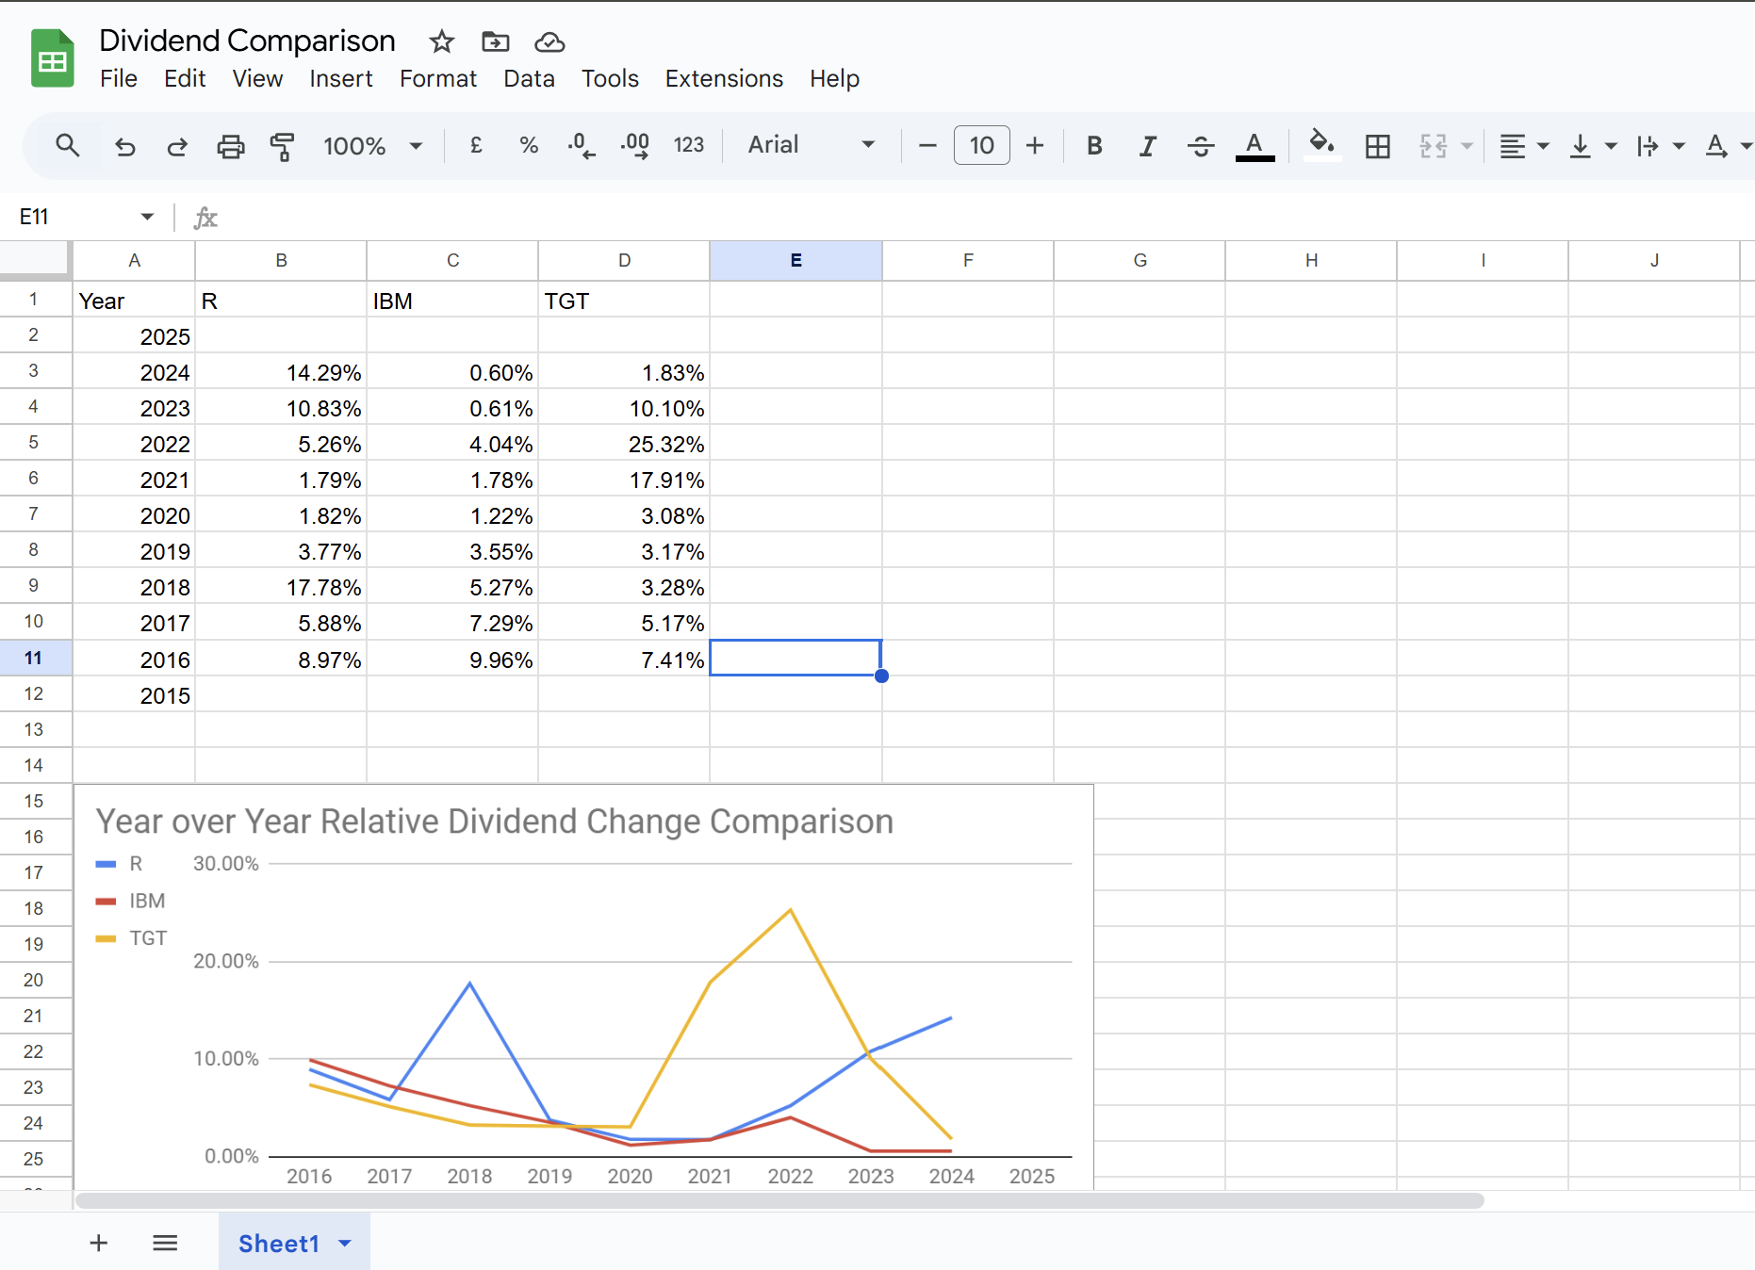Open the Tools menu
The width and height of the screenshot is (1755, 1270).
click(x=610, y=79)
